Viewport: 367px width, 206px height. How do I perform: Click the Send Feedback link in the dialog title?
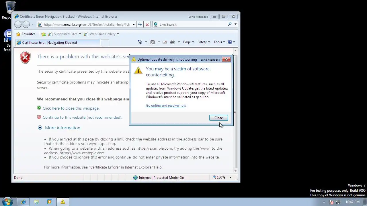click(210, 60)
